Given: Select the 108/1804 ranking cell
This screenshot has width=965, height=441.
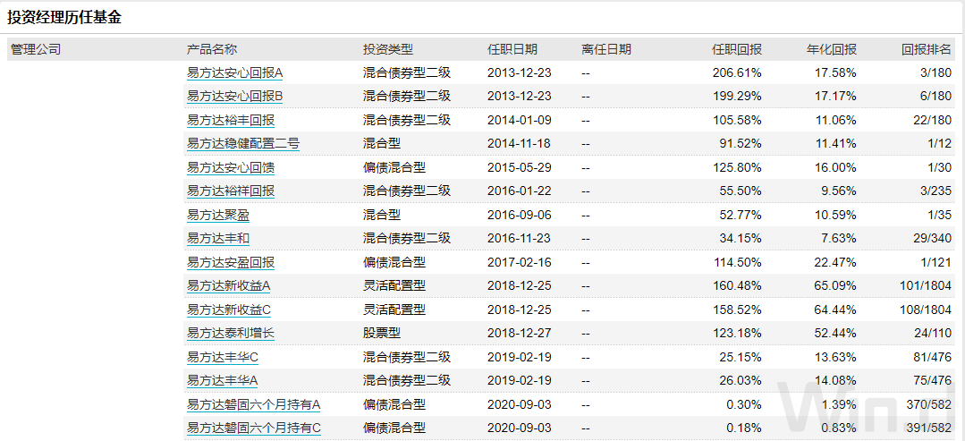Looking at the screenshot, I should 927,310.
